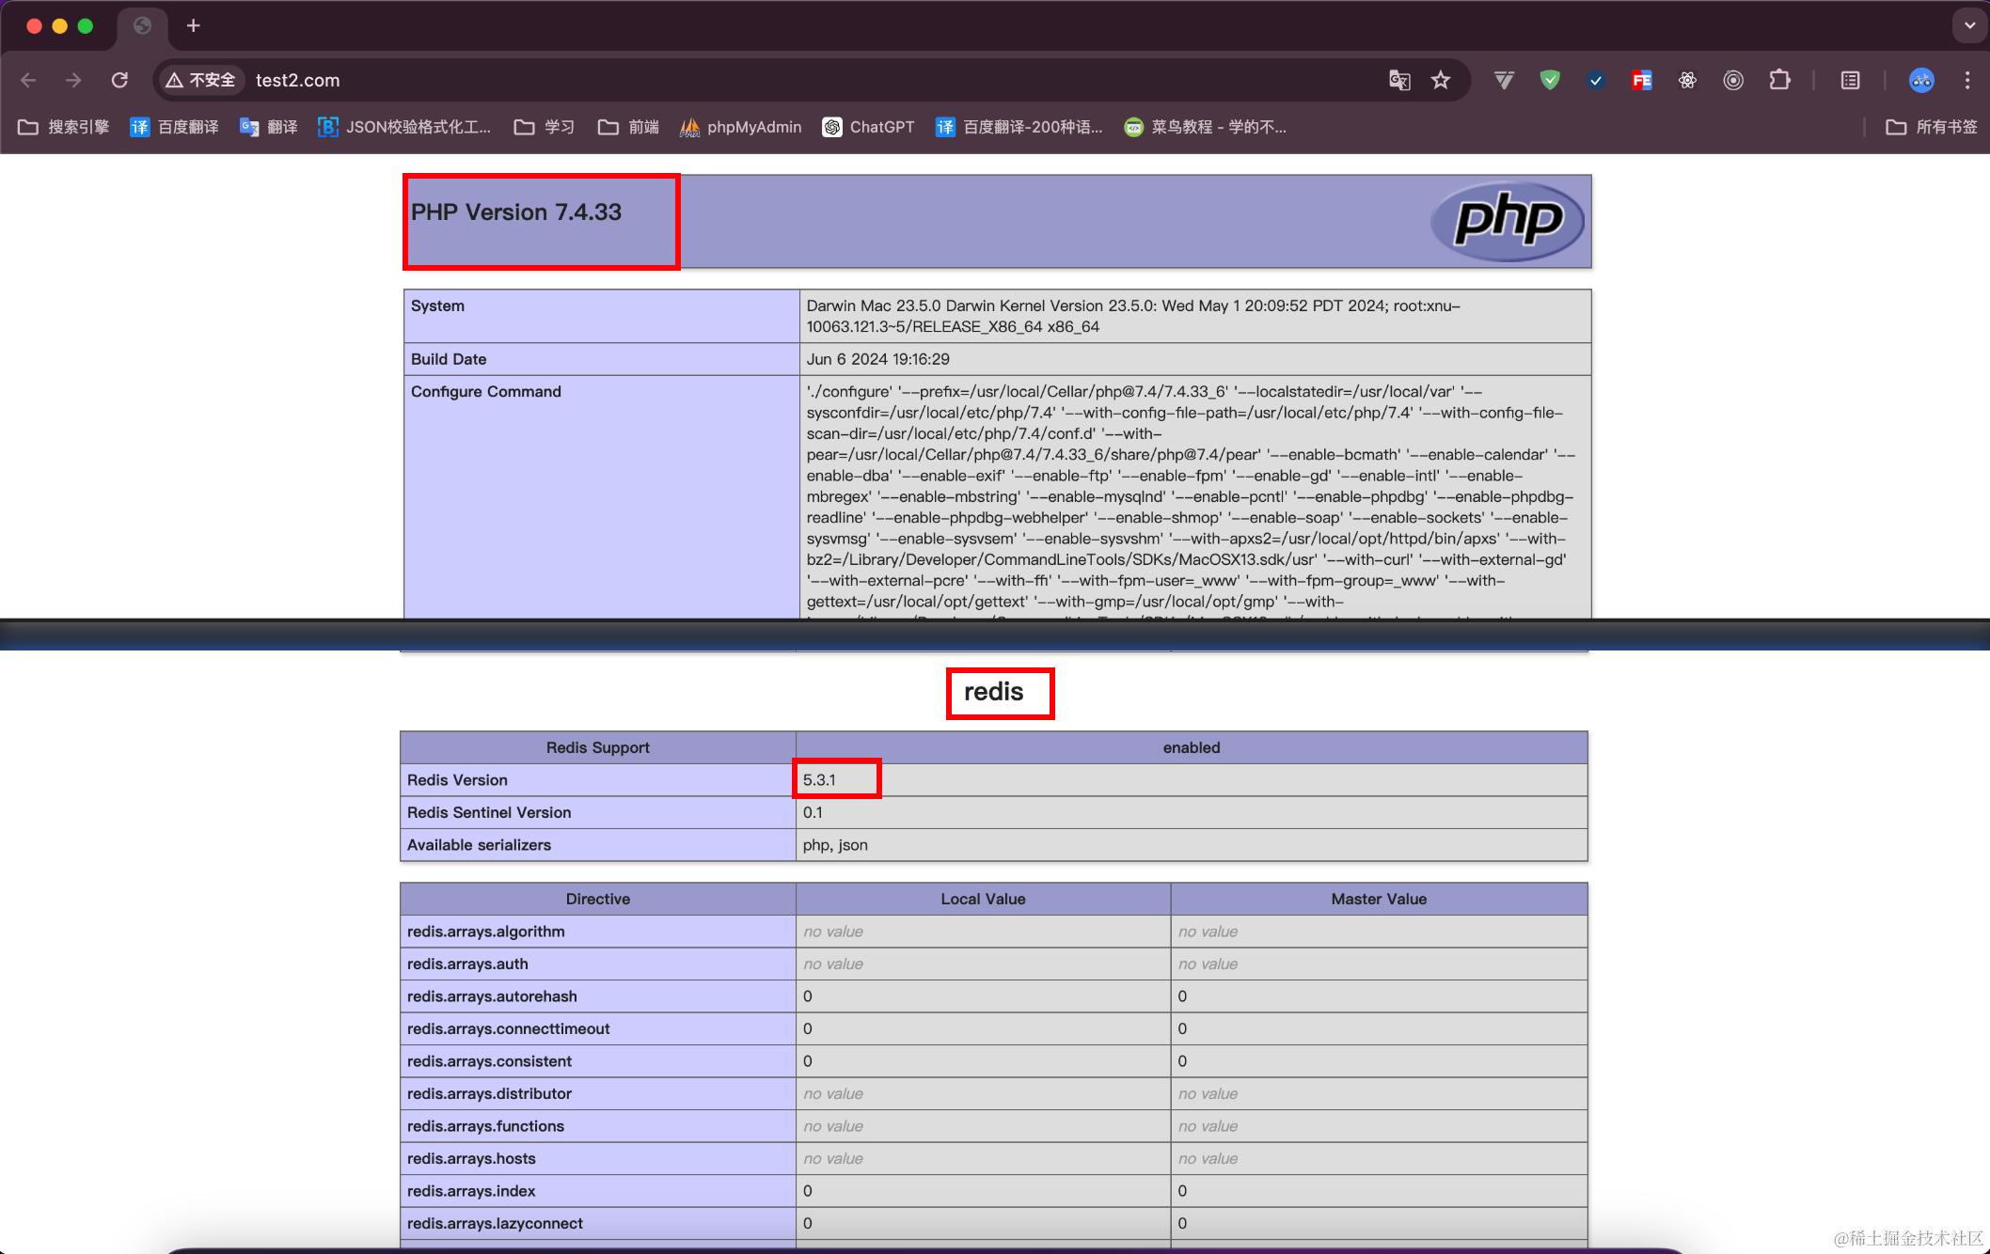This screenshot has width=1990, height=1254.
Task: Expand the tab search chevron
Action: (1969, 25)
